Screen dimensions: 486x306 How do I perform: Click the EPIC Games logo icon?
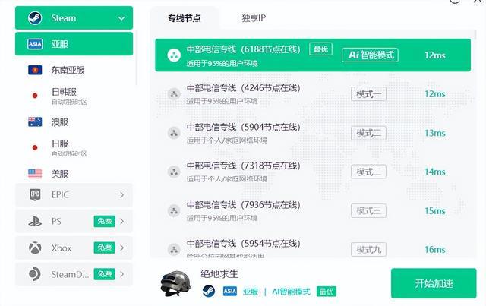[x=35, y=194]
